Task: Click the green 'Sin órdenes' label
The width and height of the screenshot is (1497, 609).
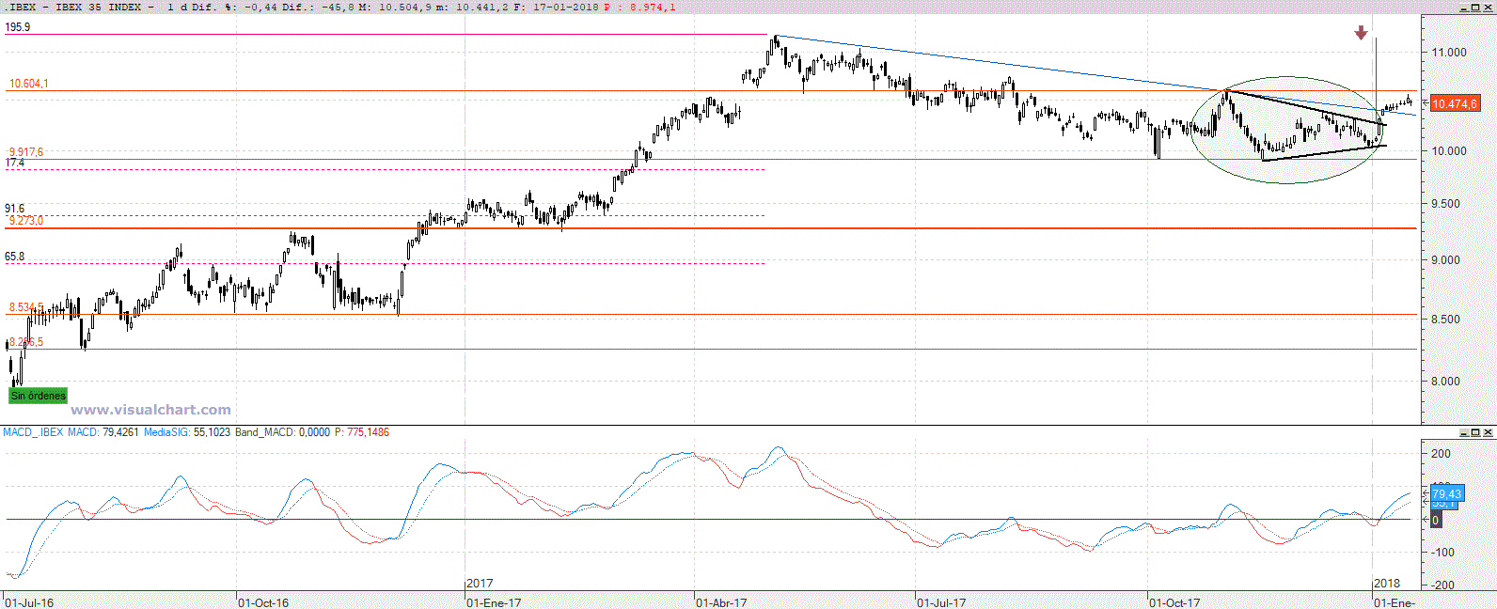Action: [39, 396]
